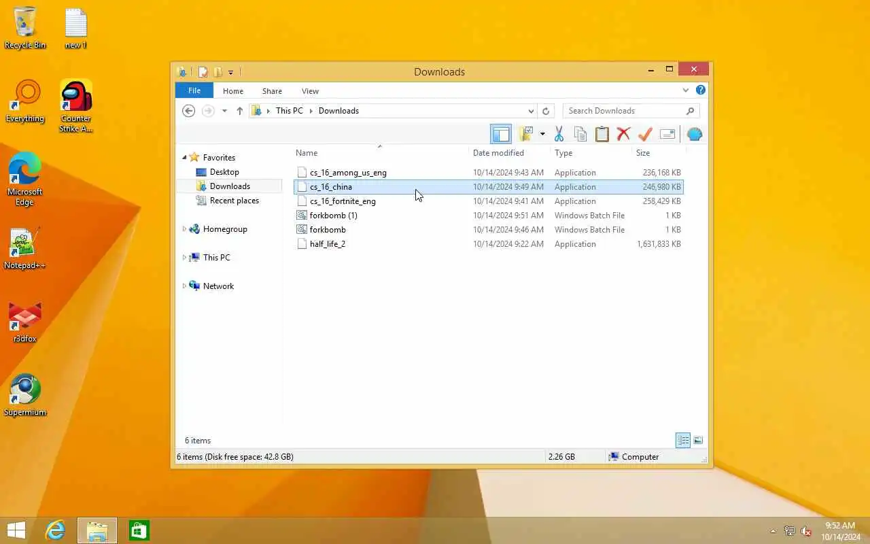This screenshot has width=870, height=544.
Task: Click the New folder quick access icon in title bar
Action: coord(217,71)
